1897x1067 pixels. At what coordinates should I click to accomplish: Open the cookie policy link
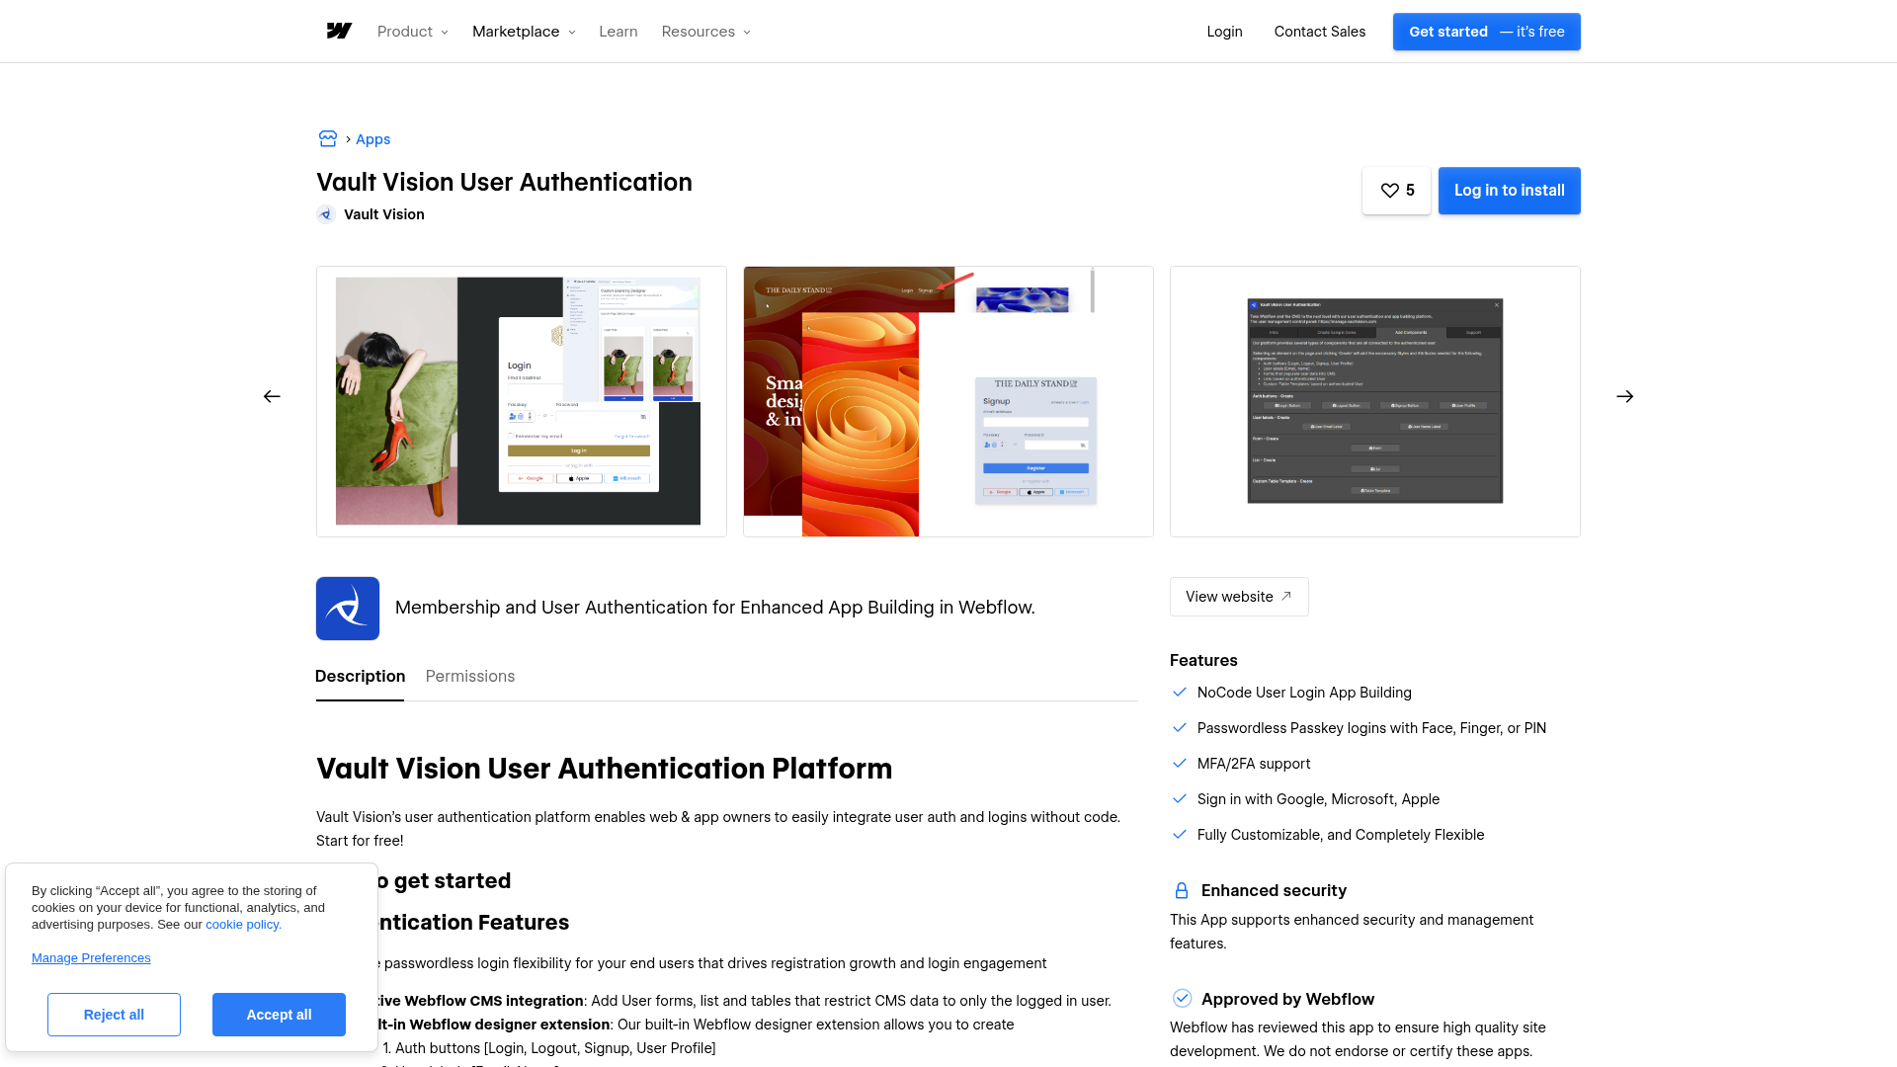[x=243, y=925]
